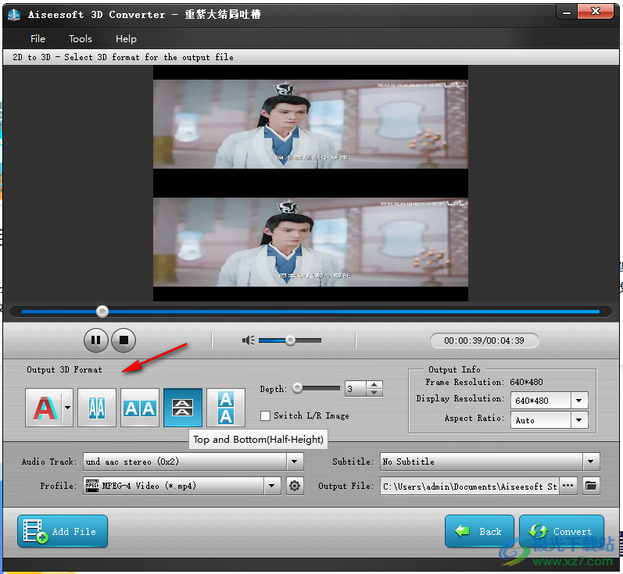The image size is (623, 574).
Task: Open the Subtitle dropdown
Action: tap(590, 462)
